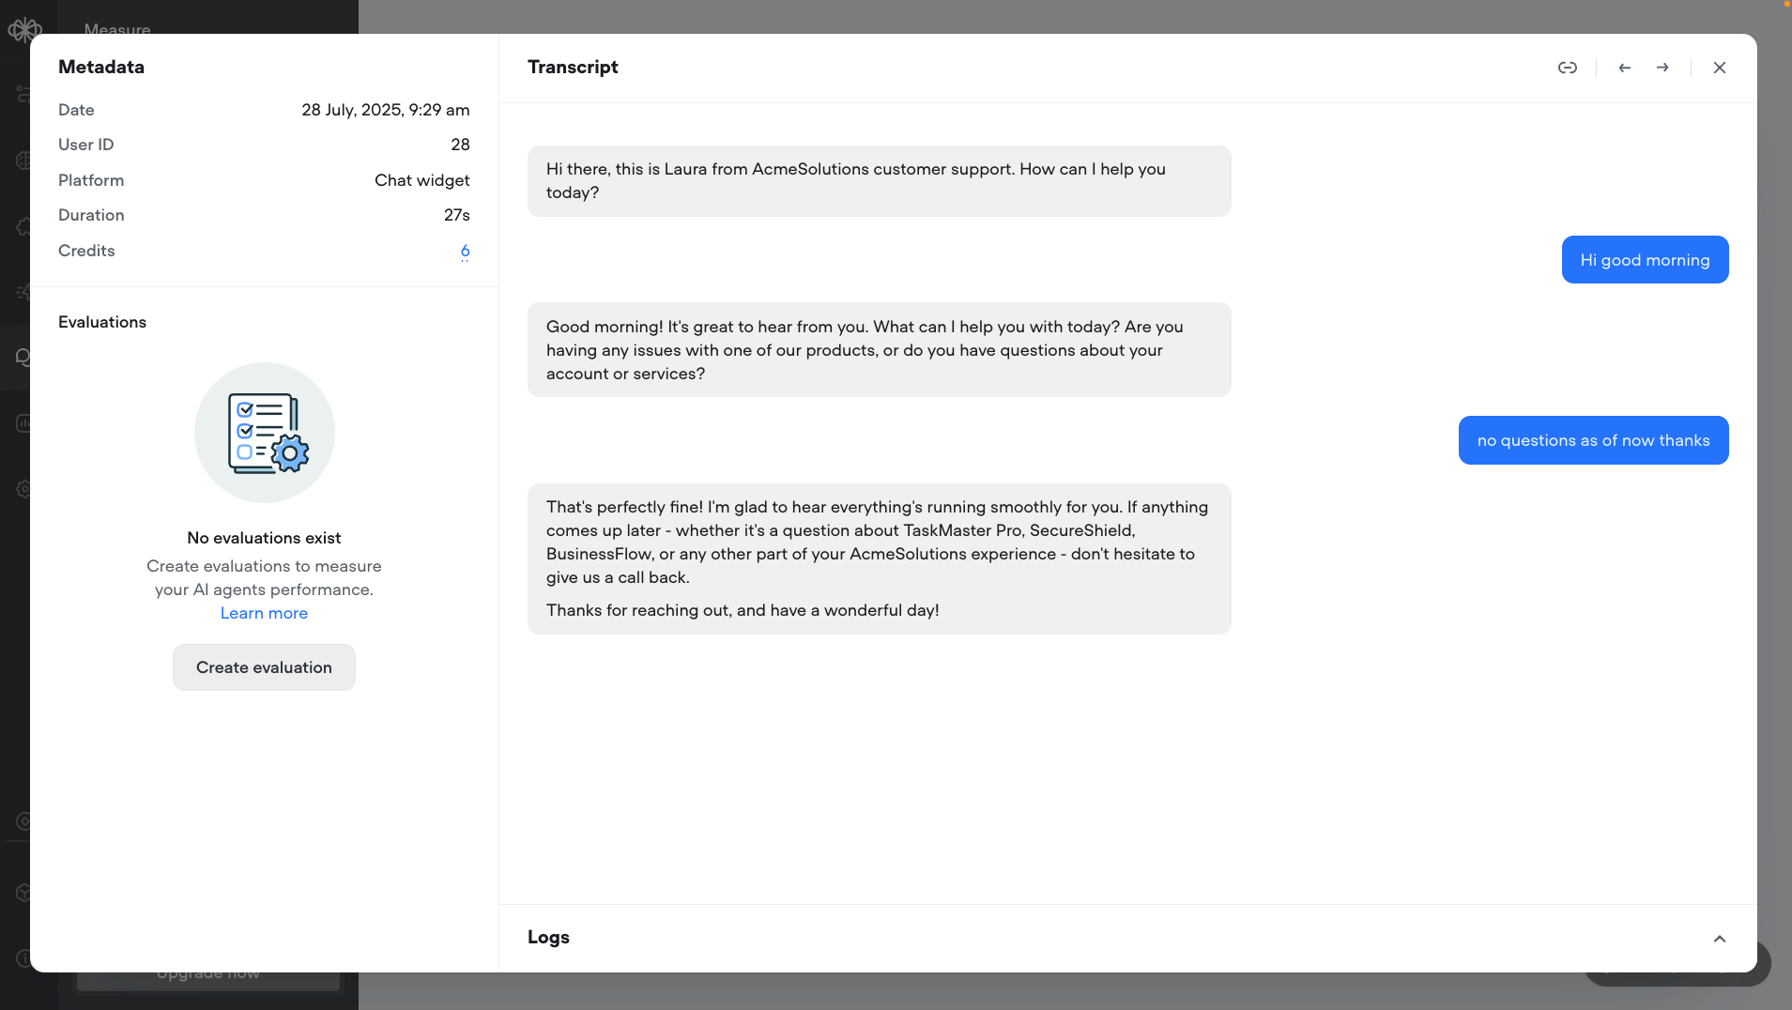Open the Learn more link

[x=264, y=613]
